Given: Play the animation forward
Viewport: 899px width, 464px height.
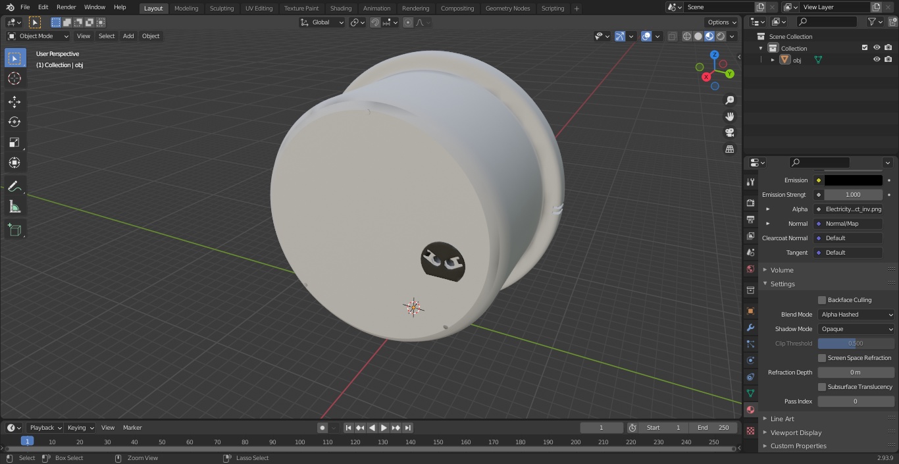Looking at the screenshot, I should click(x=384, y=428).
